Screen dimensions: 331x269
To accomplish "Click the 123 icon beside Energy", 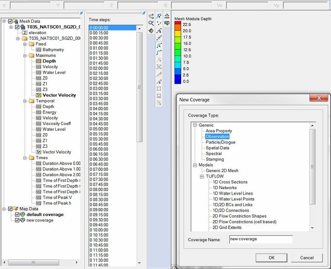I will [x=39, y=112].
